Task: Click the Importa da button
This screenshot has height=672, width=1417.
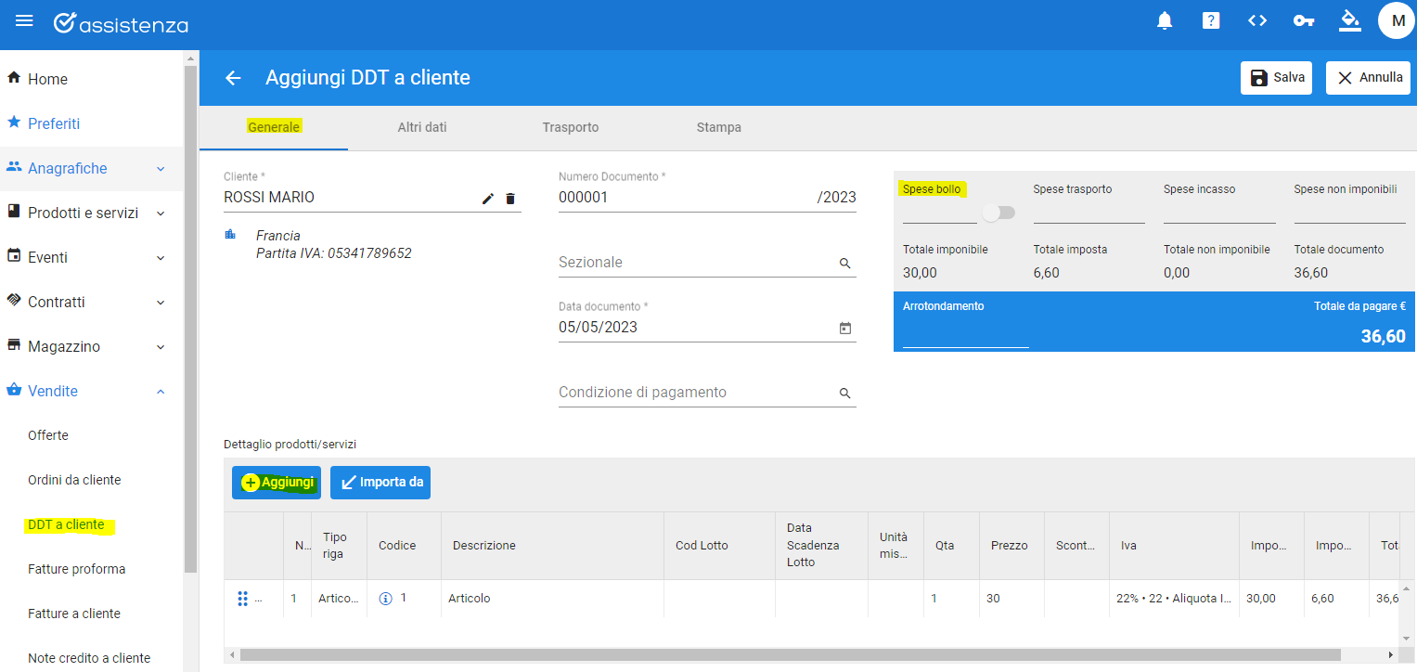Action: 380,483
